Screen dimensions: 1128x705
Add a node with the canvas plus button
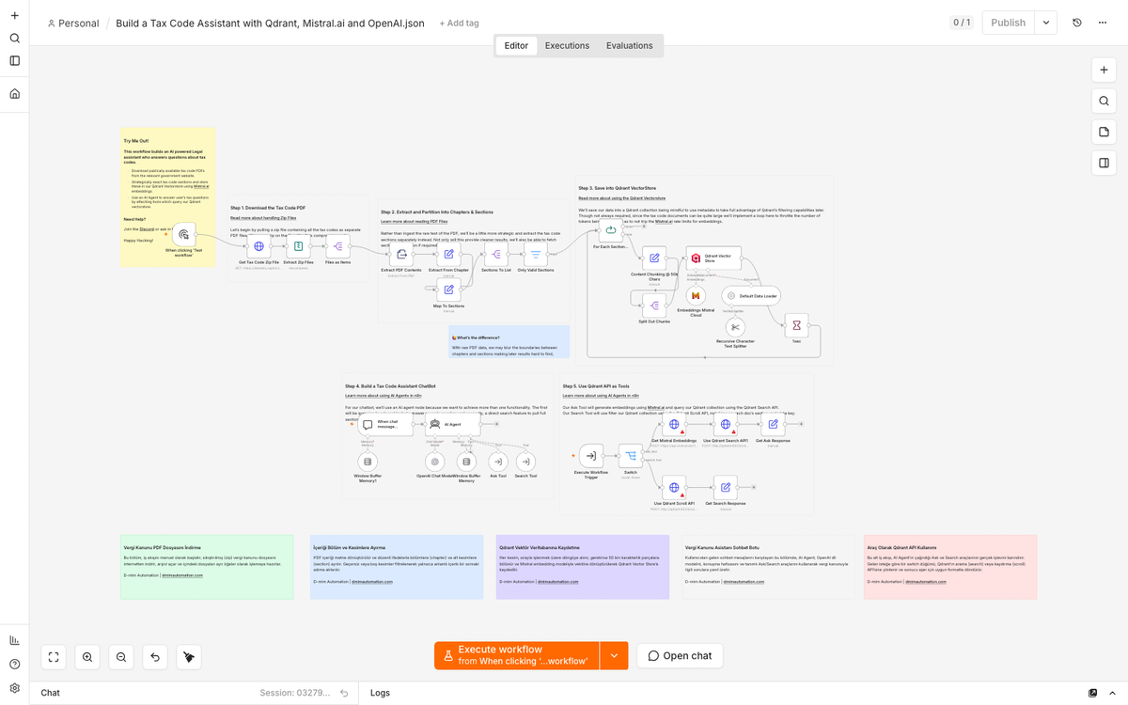[x=1104, y=70]
